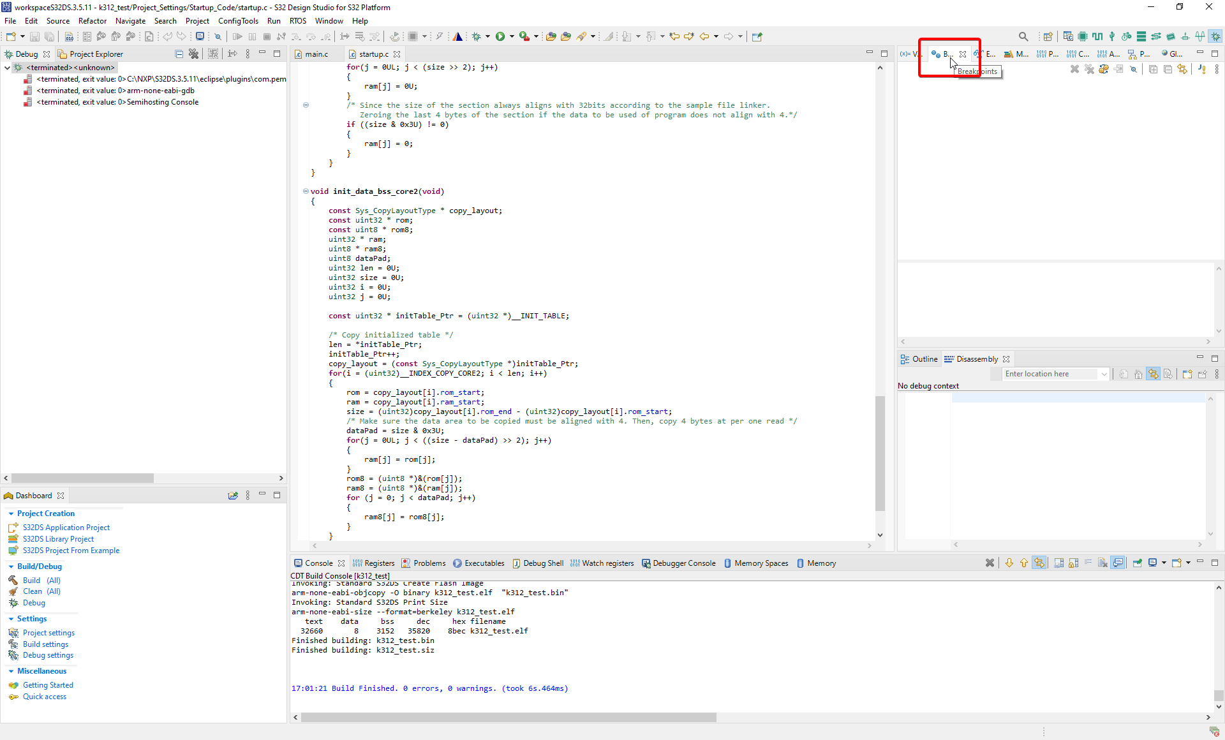Open the Clocks waveform perspective icon
Image resolution: width=1225 pixels, height=740 pixels.
(x=1097, y=36)
